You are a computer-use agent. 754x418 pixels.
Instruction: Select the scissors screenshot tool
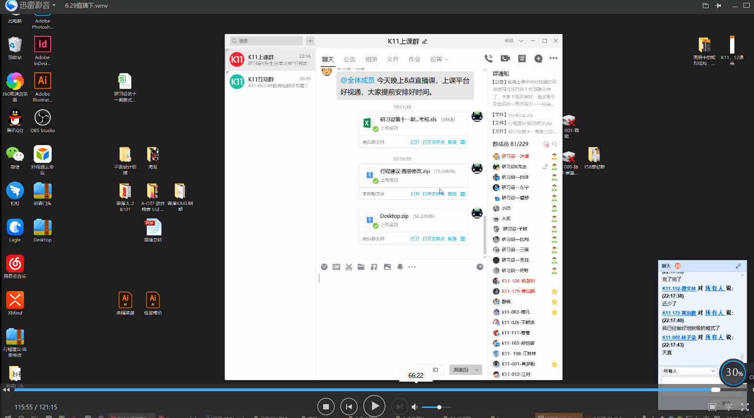coord(349,267)
